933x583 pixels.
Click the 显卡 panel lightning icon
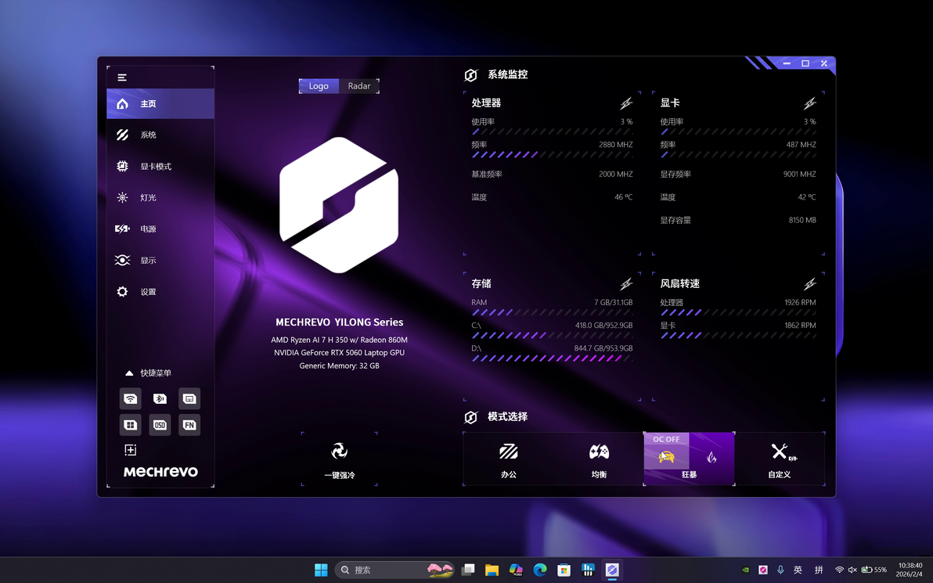810,103
